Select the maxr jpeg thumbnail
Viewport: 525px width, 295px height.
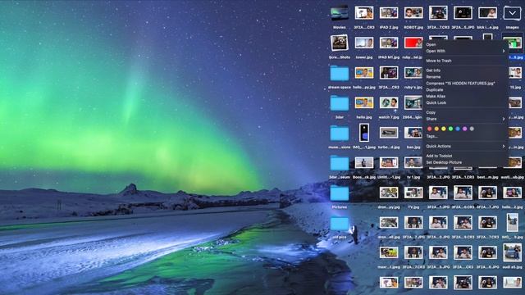(x=389, y=252)
